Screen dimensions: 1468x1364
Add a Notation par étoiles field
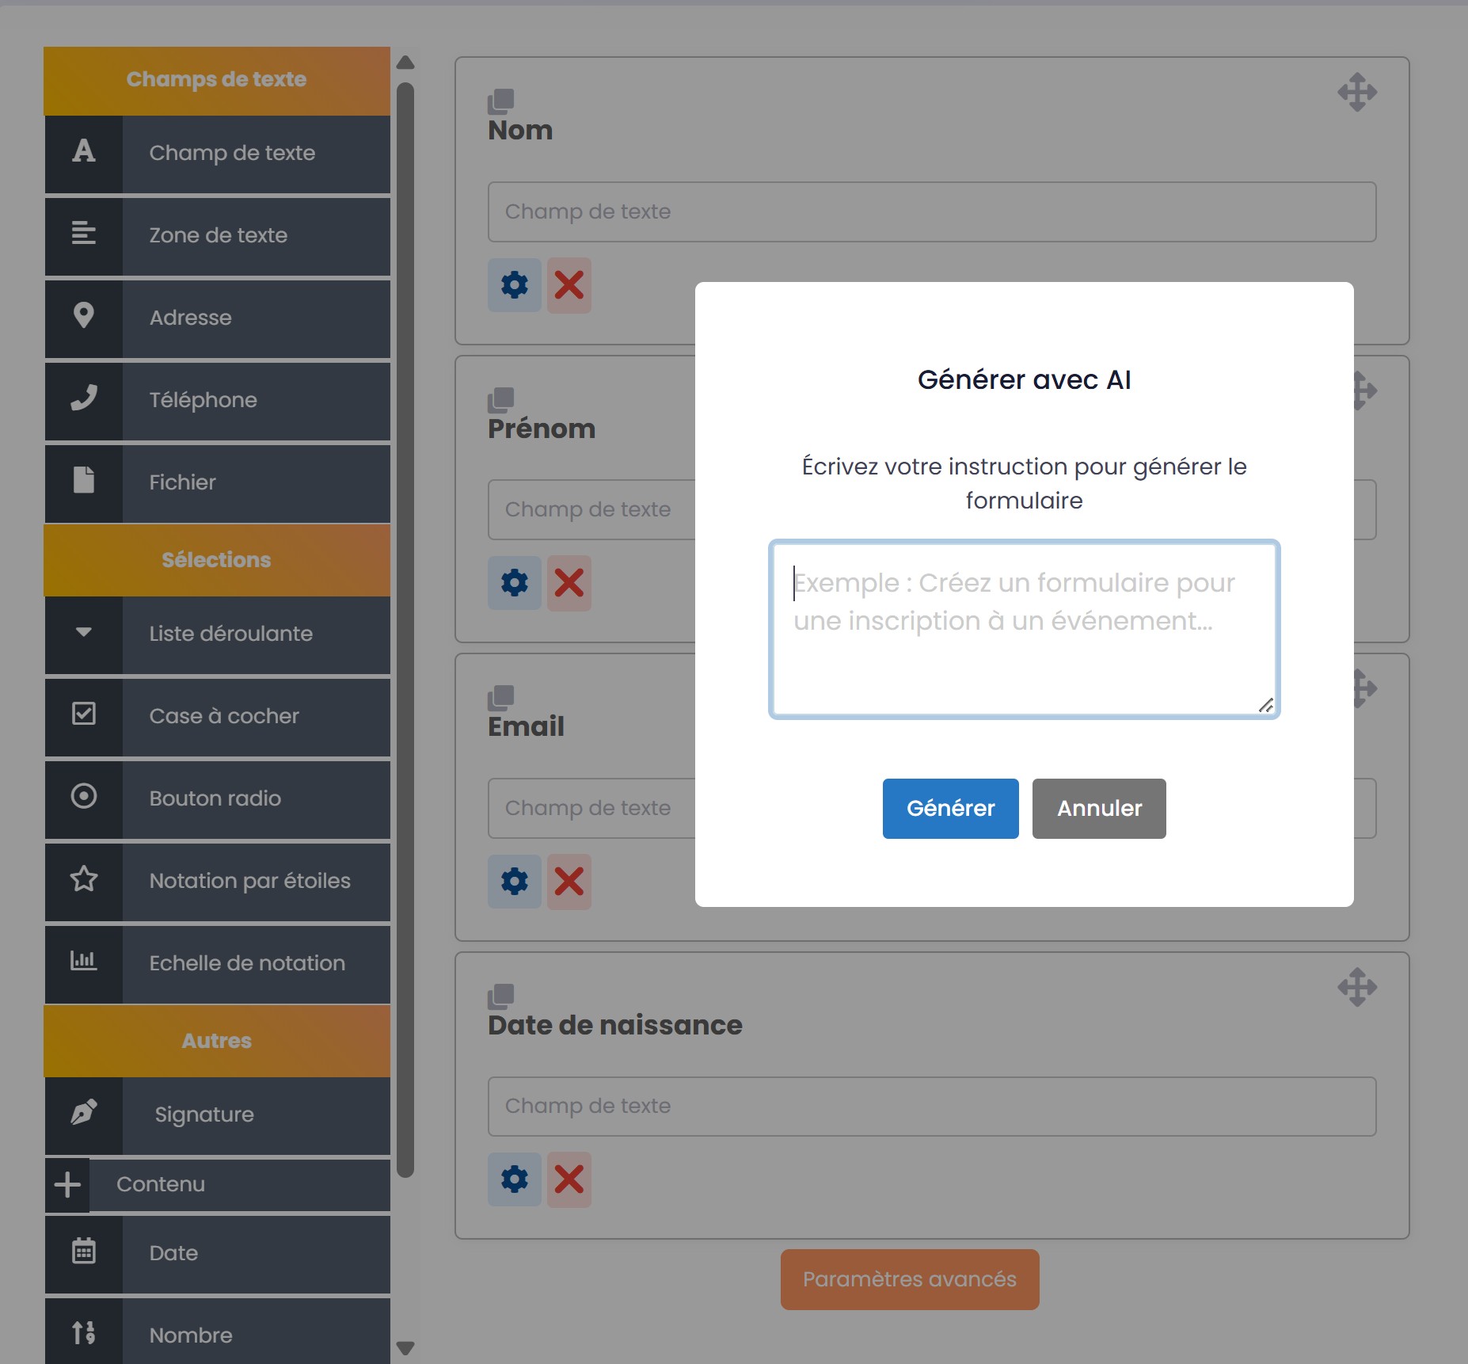coord(217,881)
